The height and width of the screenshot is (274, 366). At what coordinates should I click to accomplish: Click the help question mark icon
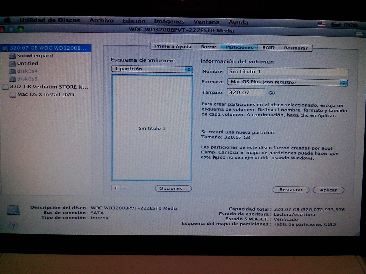[13, 226]
